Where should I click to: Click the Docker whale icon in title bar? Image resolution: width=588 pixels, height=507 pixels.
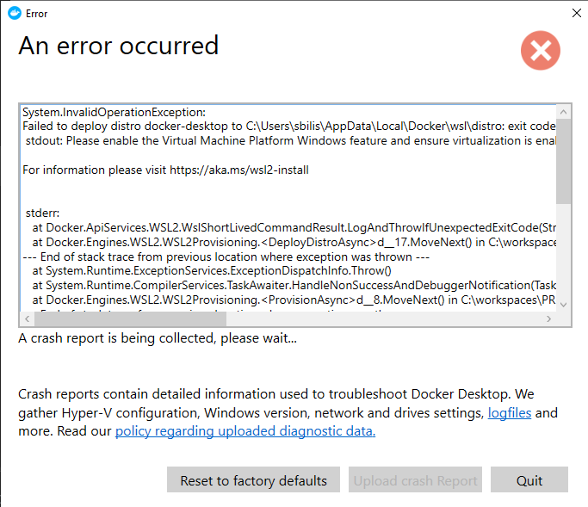15,14
